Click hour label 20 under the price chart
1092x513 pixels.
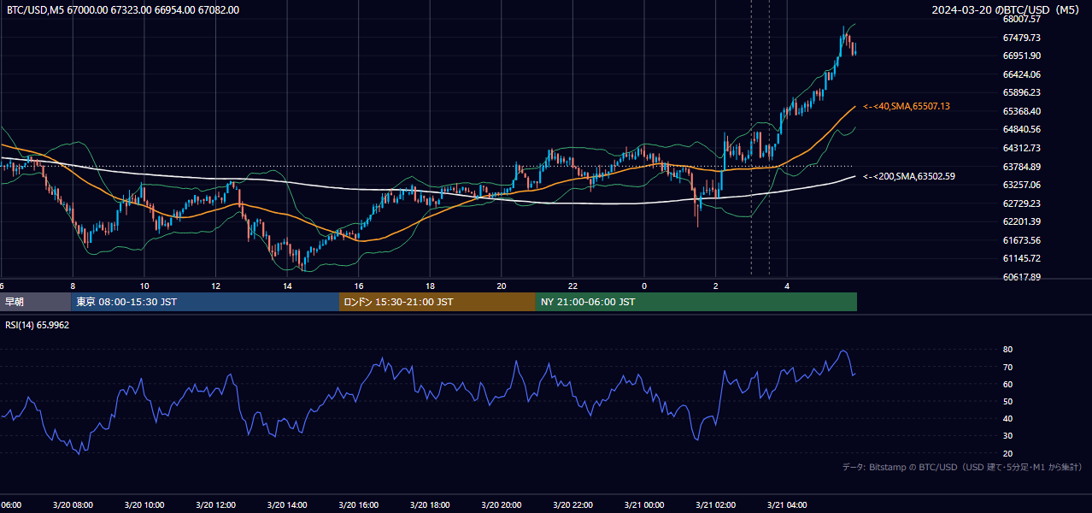[x=502, y=286]
